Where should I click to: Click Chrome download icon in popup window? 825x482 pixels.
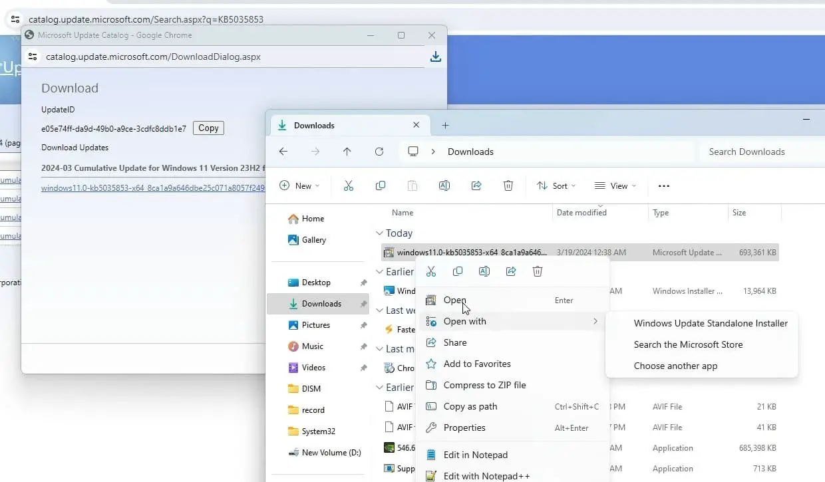point(435,57)
